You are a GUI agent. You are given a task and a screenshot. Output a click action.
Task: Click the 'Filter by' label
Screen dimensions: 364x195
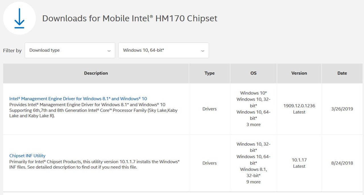tap(12, 51)
